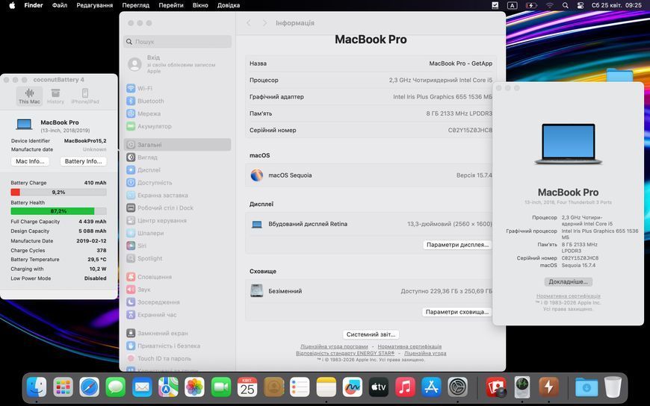Select Акумулятор in Settings sidebar
This screenshot has width=650, height=406.
point(177,126)
